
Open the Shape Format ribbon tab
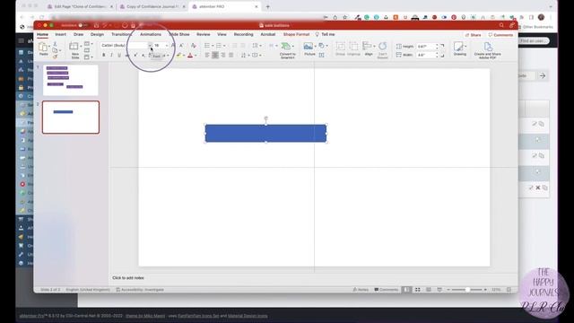tap(296, 34)
